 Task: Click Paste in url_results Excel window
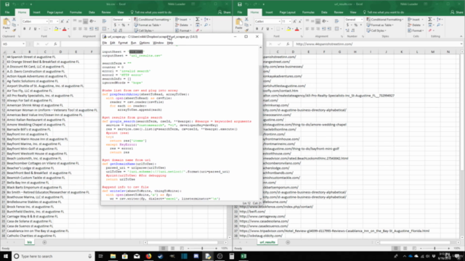[239, 25]
